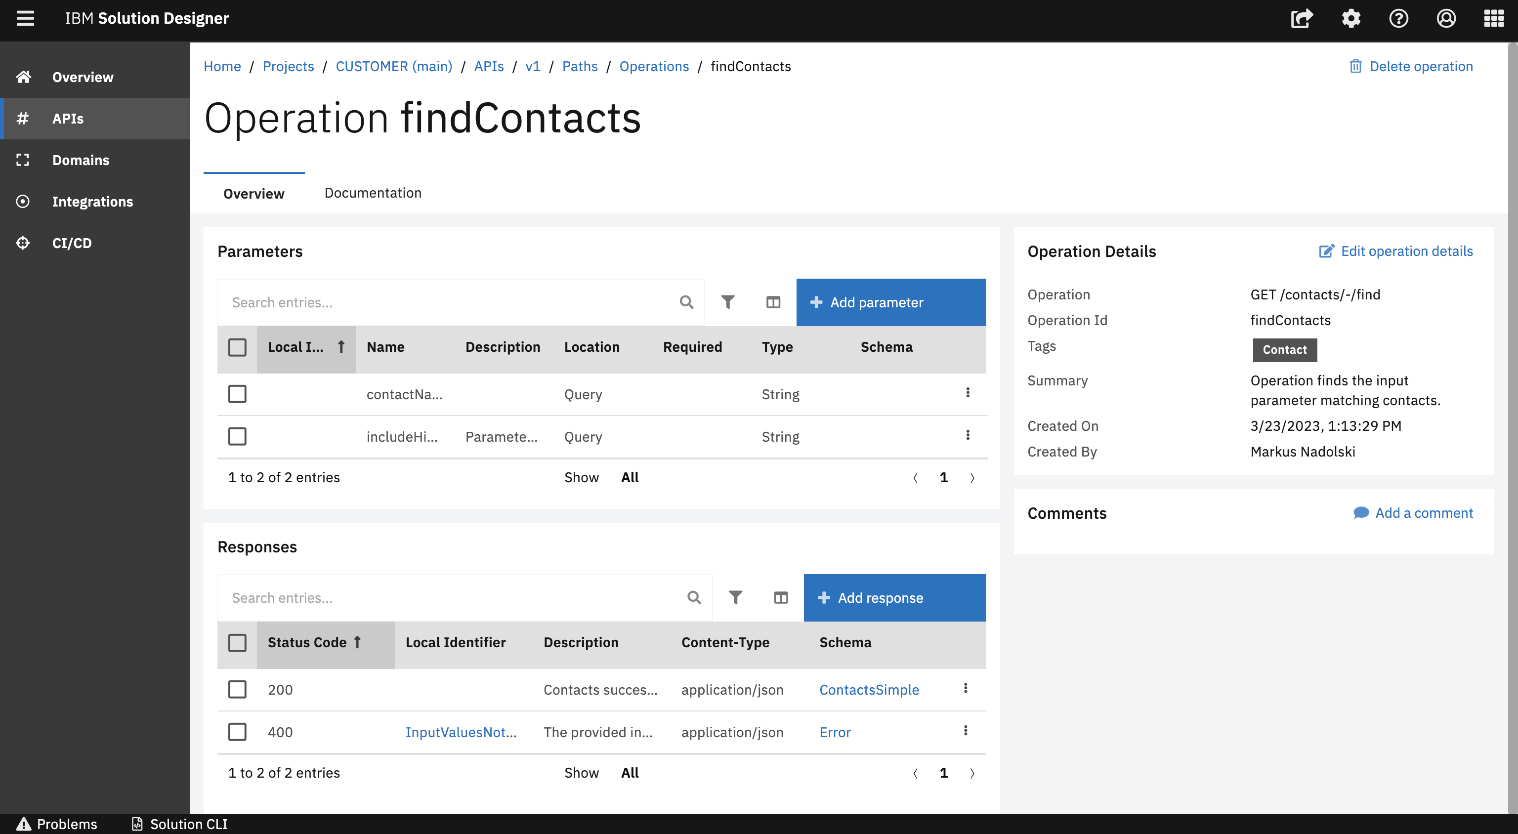Toggle columns icon in Responses table

[781, 598]
